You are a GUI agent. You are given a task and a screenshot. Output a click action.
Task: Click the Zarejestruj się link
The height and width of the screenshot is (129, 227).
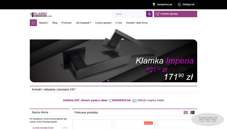165,5
